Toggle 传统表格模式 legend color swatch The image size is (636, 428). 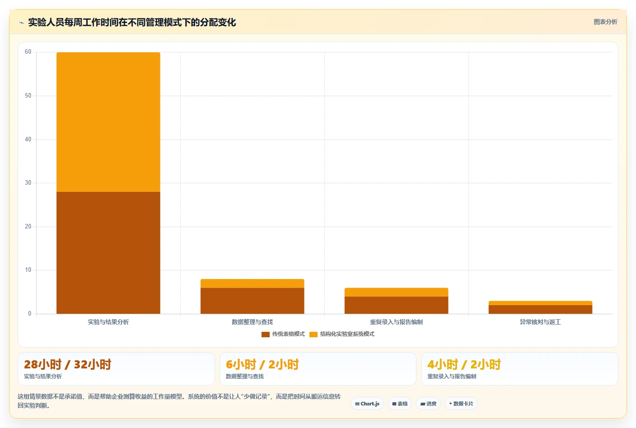point(266,335)
